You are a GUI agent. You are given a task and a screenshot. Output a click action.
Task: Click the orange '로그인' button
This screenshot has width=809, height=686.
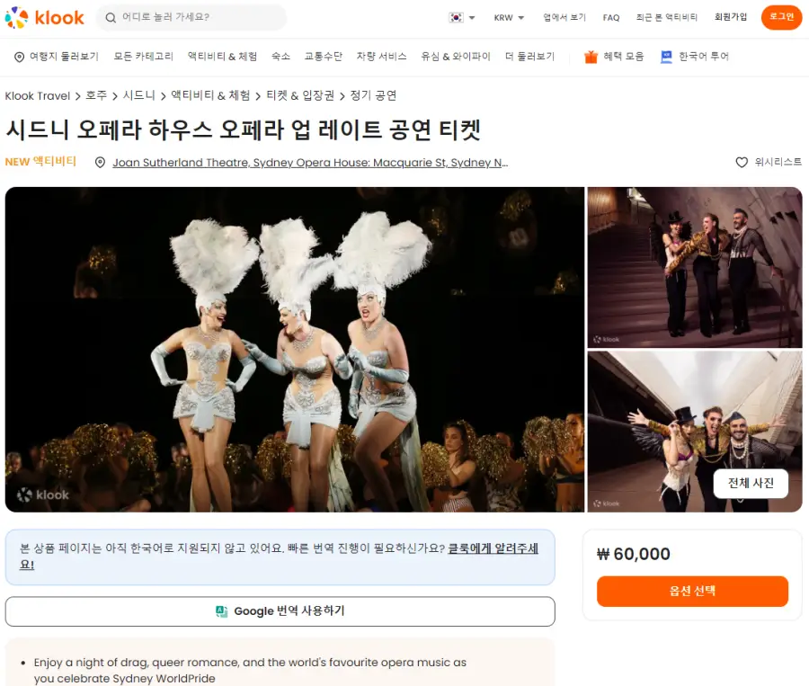tap(782, 17)
